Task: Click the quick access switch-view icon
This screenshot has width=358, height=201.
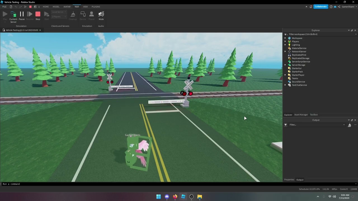Action: pyautogui.click(x=35, y=7)
